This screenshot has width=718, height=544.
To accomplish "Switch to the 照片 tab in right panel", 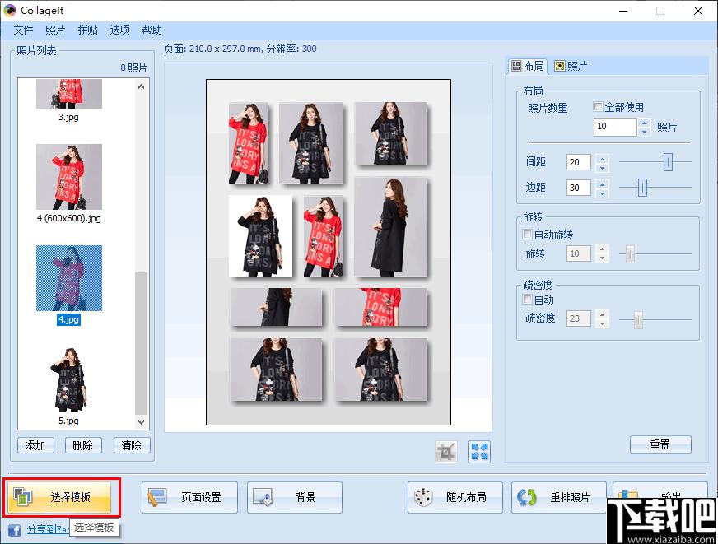I will point(571,67).
